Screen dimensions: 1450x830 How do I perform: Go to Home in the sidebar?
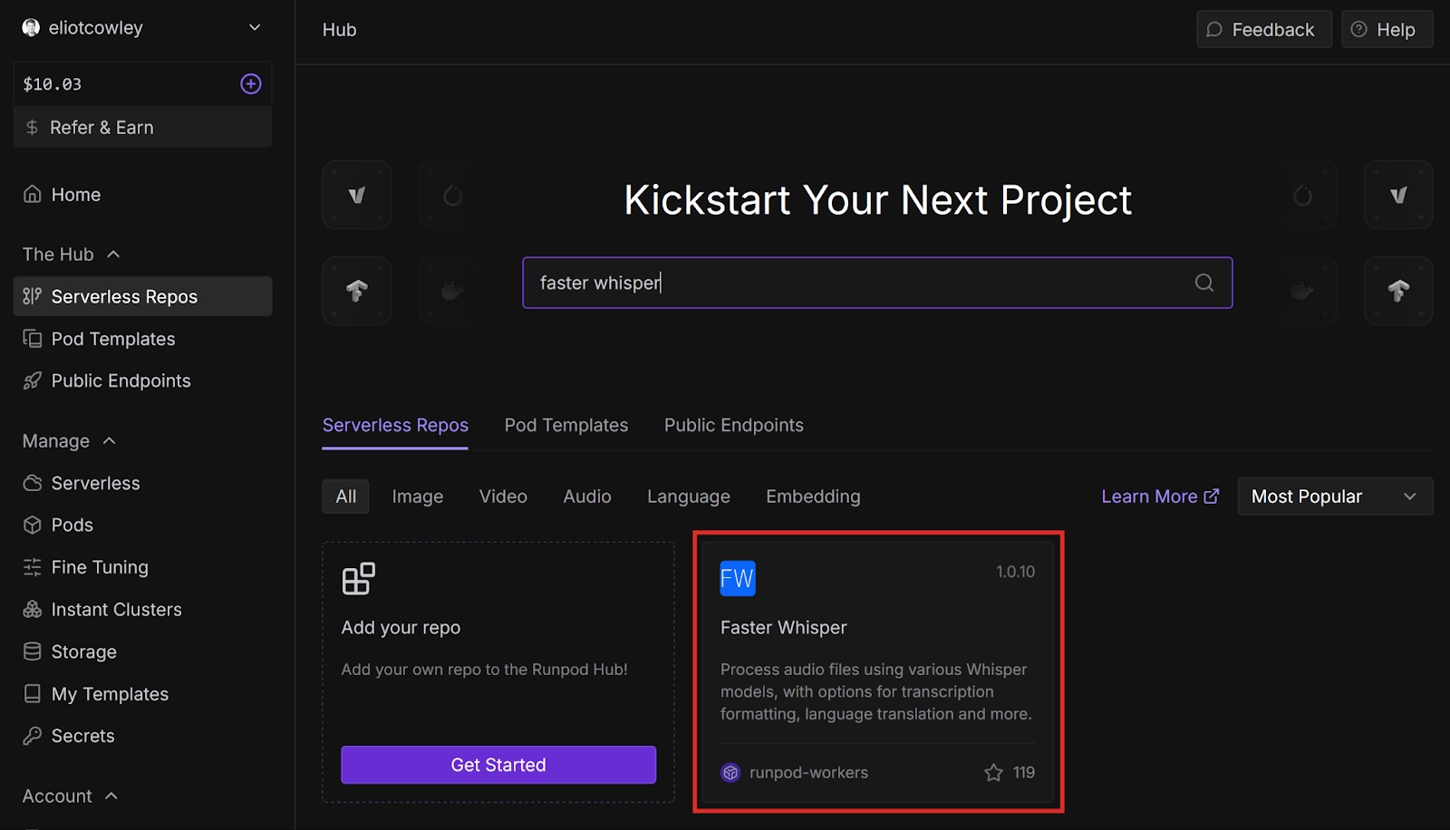coord(142,194)
